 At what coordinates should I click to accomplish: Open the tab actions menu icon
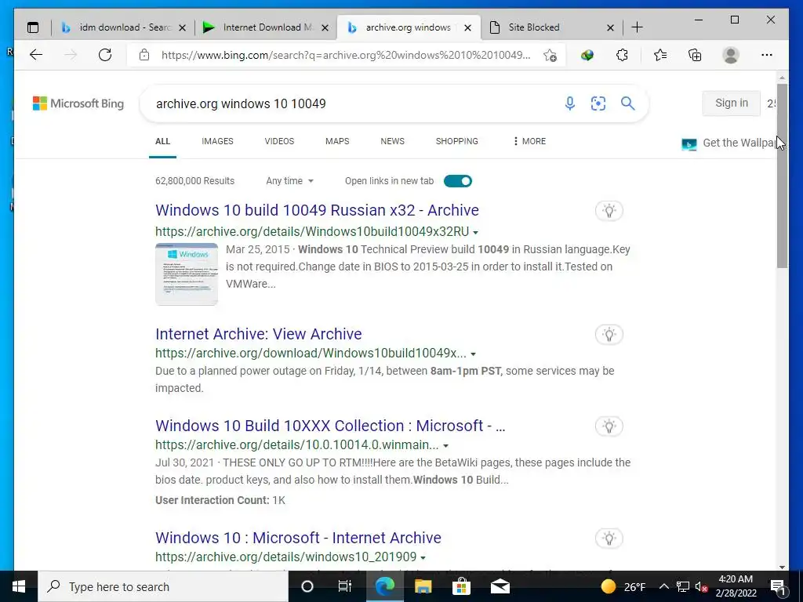pos(33,27)
